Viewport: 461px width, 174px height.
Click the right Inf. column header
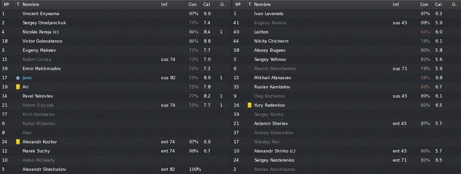pyautogui.click(x=406, y=5)
